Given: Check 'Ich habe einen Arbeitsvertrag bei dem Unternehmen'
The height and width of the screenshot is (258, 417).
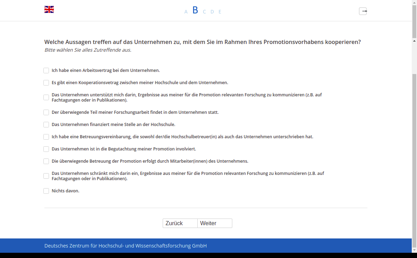Looking at the screenshot, I should (46, 71).
